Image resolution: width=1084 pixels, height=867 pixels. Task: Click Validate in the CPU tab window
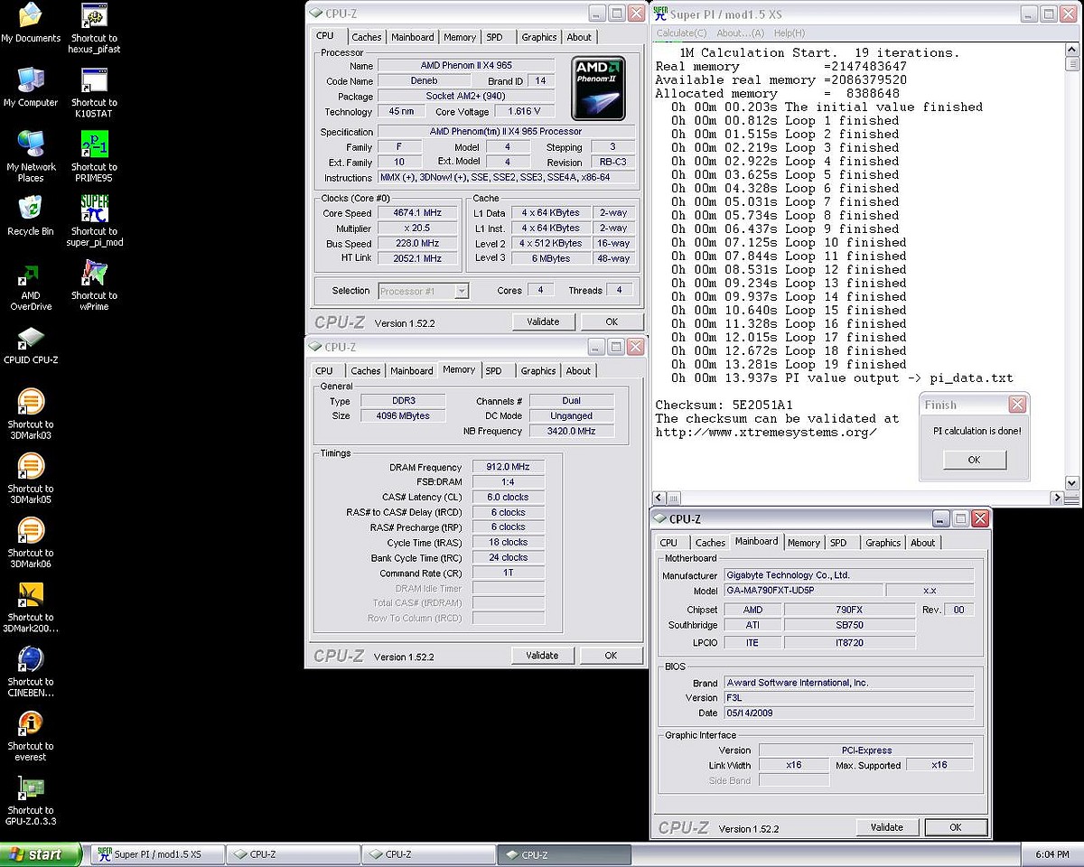click(x=543, y=322)
